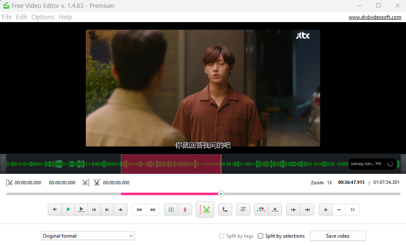
Task: Reset zoom with the 1X button
Action: click(352, 209)
